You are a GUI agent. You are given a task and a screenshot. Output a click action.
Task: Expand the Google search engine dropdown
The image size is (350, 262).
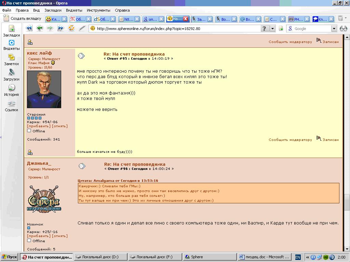(334, 29)
